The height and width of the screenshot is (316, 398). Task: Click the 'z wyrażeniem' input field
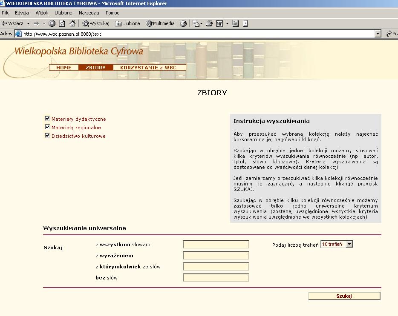click(216, 256)
